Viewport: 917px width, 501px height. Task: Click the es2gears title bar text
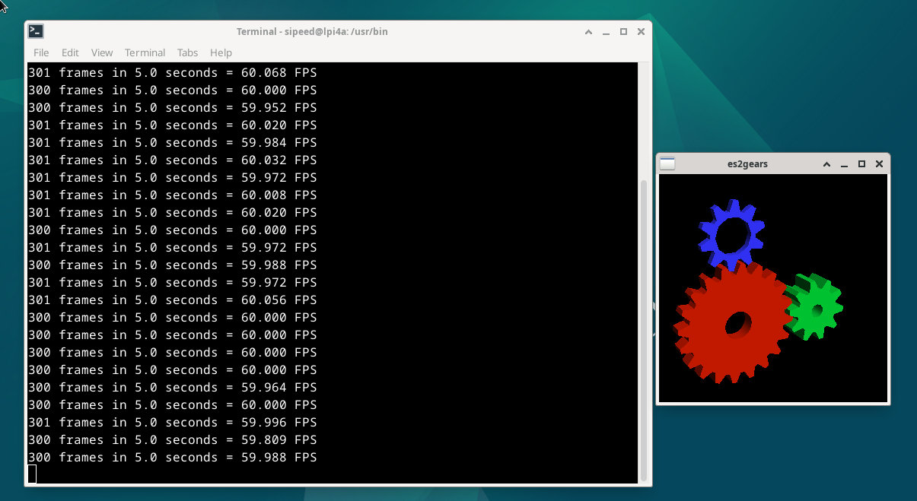click(748, 164)
